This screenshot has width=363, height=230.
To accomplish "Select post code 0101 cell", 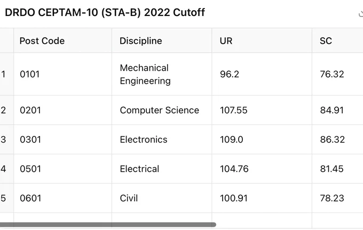I will (x=63, y=74).
